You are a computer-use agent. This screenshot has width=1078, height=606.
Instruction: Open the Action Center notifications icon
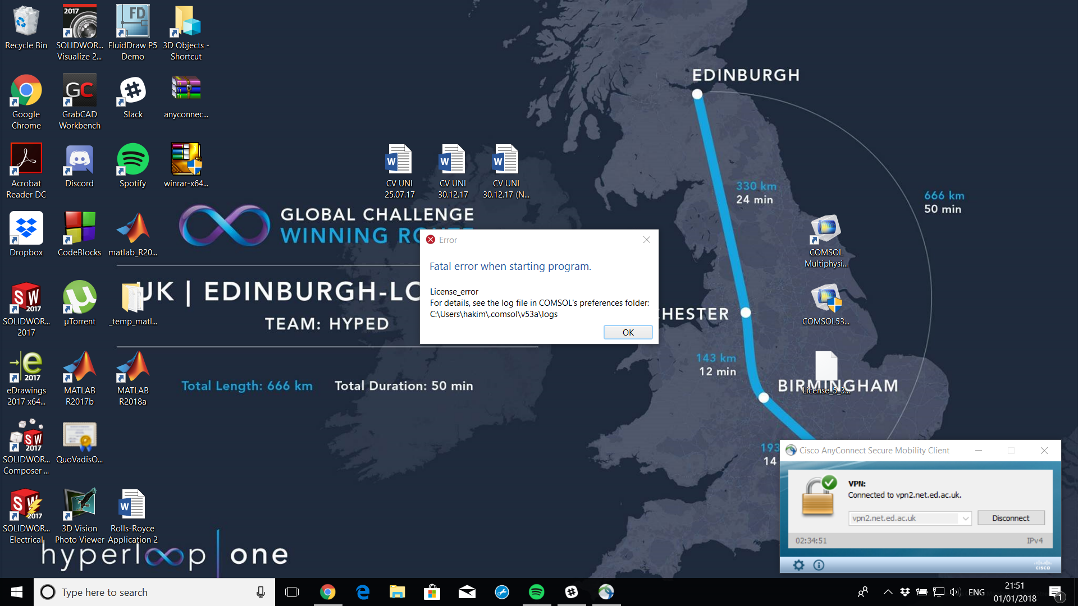pyautogui.click(x=1055, y=592)
